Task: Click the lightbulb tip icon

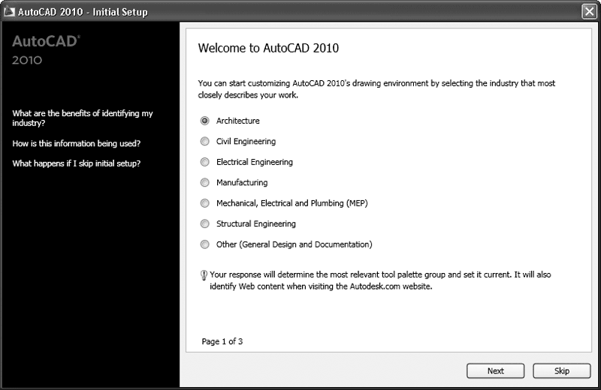Action: [204, 275]
